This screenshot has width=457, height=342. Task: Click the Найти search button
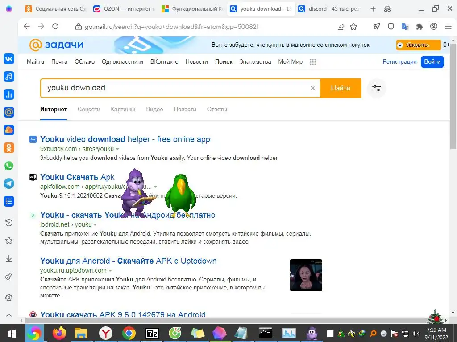click(341, 88)
